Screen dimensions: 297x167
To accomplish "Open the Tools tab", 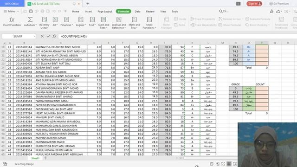I will 175,11.
